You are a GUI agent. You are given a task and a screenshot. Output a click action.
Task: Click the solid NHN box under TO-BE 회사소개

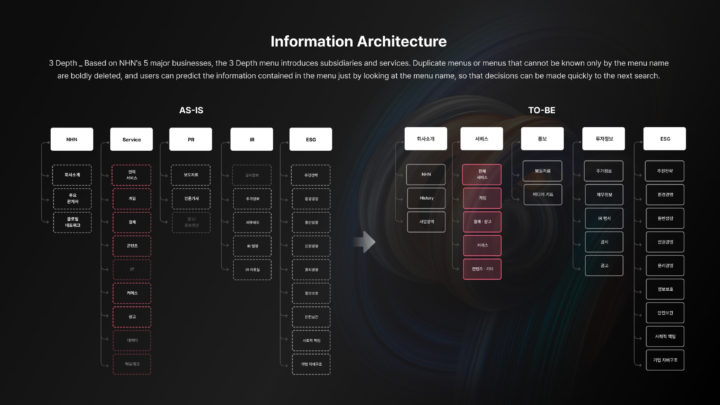pos(426,174)
